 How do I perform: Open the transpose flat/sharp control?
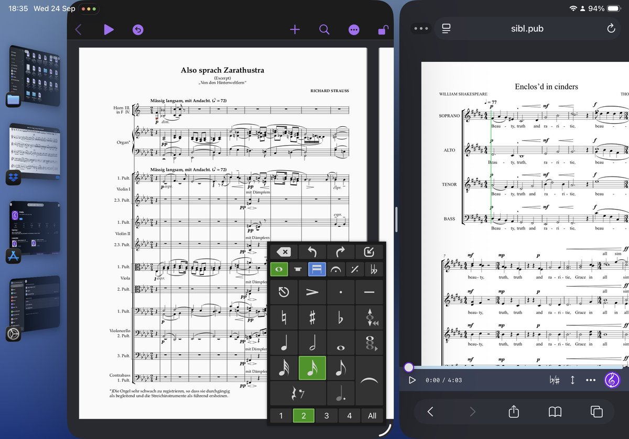pyautogui.click(x=555, y=380)
